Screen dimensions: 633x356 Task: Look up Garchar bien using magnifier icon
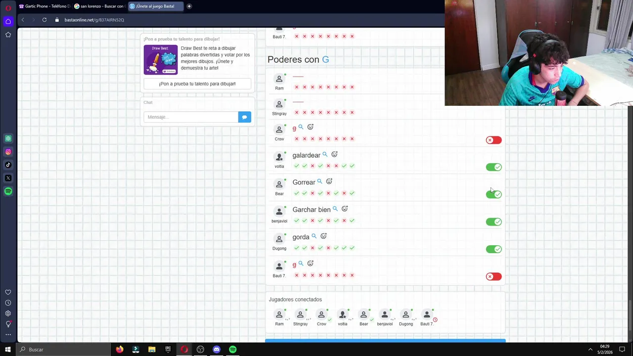[335, 209]
